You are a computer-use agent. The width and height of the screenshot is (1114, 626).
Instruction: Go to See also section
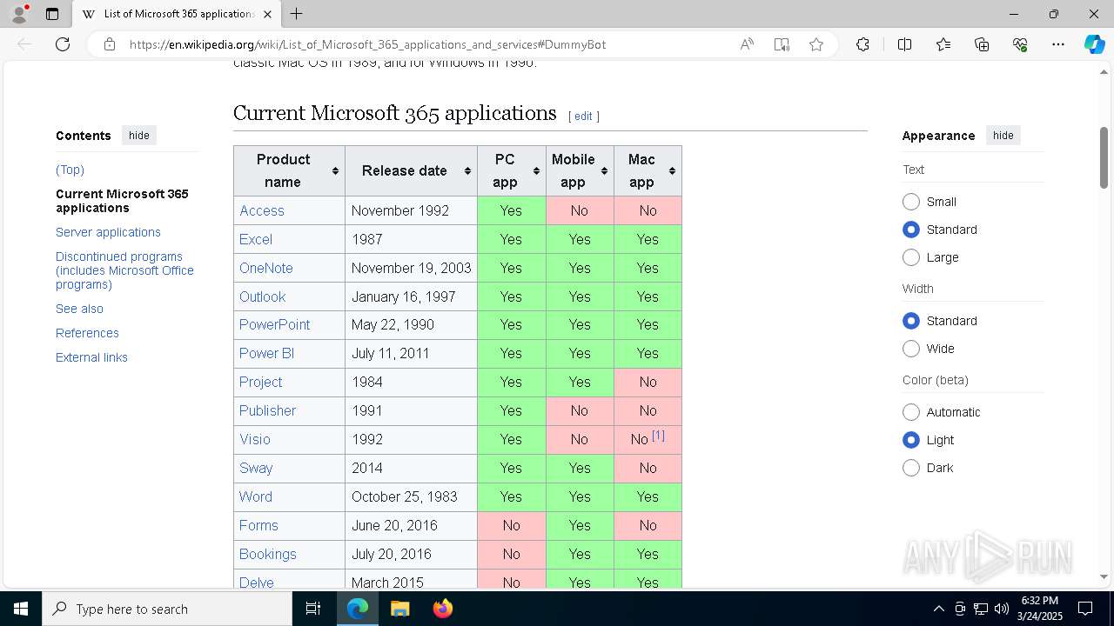79,309
